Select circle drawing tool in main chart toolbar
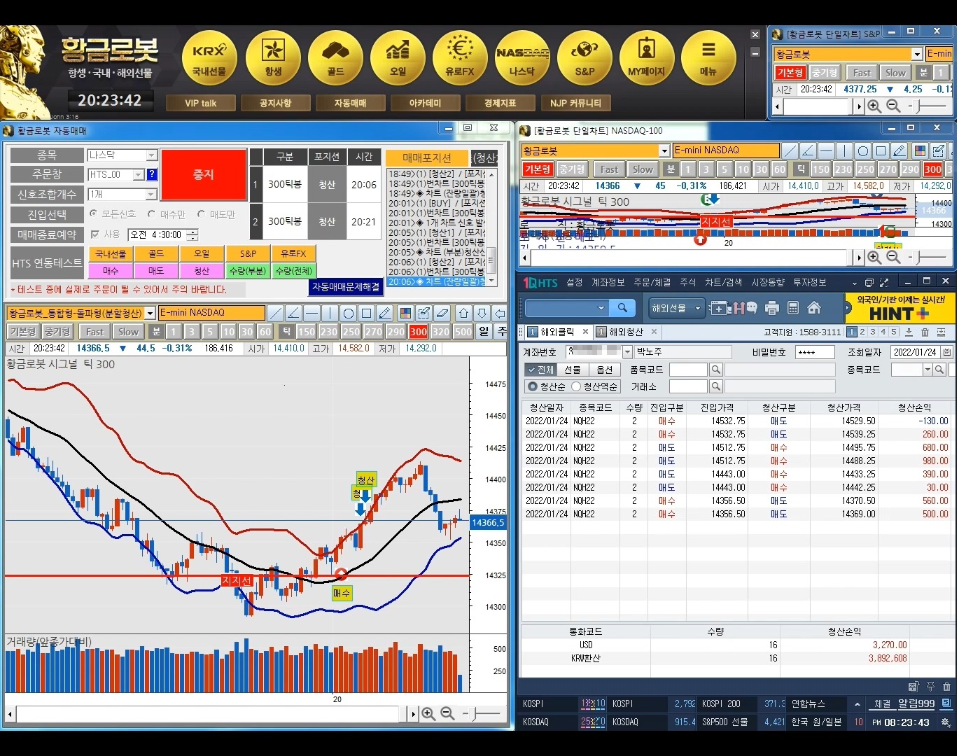This screenshot has height=756, width=959. (349, 313)
